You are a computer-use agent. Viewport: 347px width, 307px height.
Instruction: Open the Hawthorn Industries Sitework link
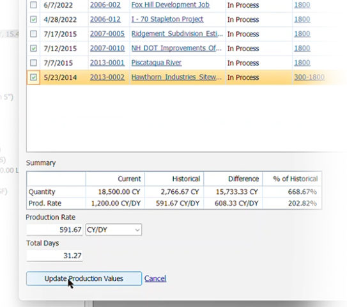(x=176, y=77)
